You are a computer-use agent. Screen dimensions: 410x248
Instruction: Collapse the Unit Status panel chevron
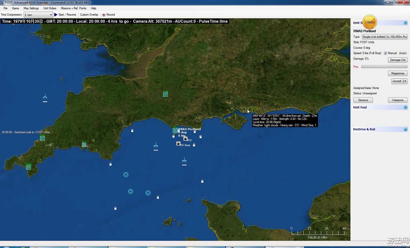(x=406, y=23)
